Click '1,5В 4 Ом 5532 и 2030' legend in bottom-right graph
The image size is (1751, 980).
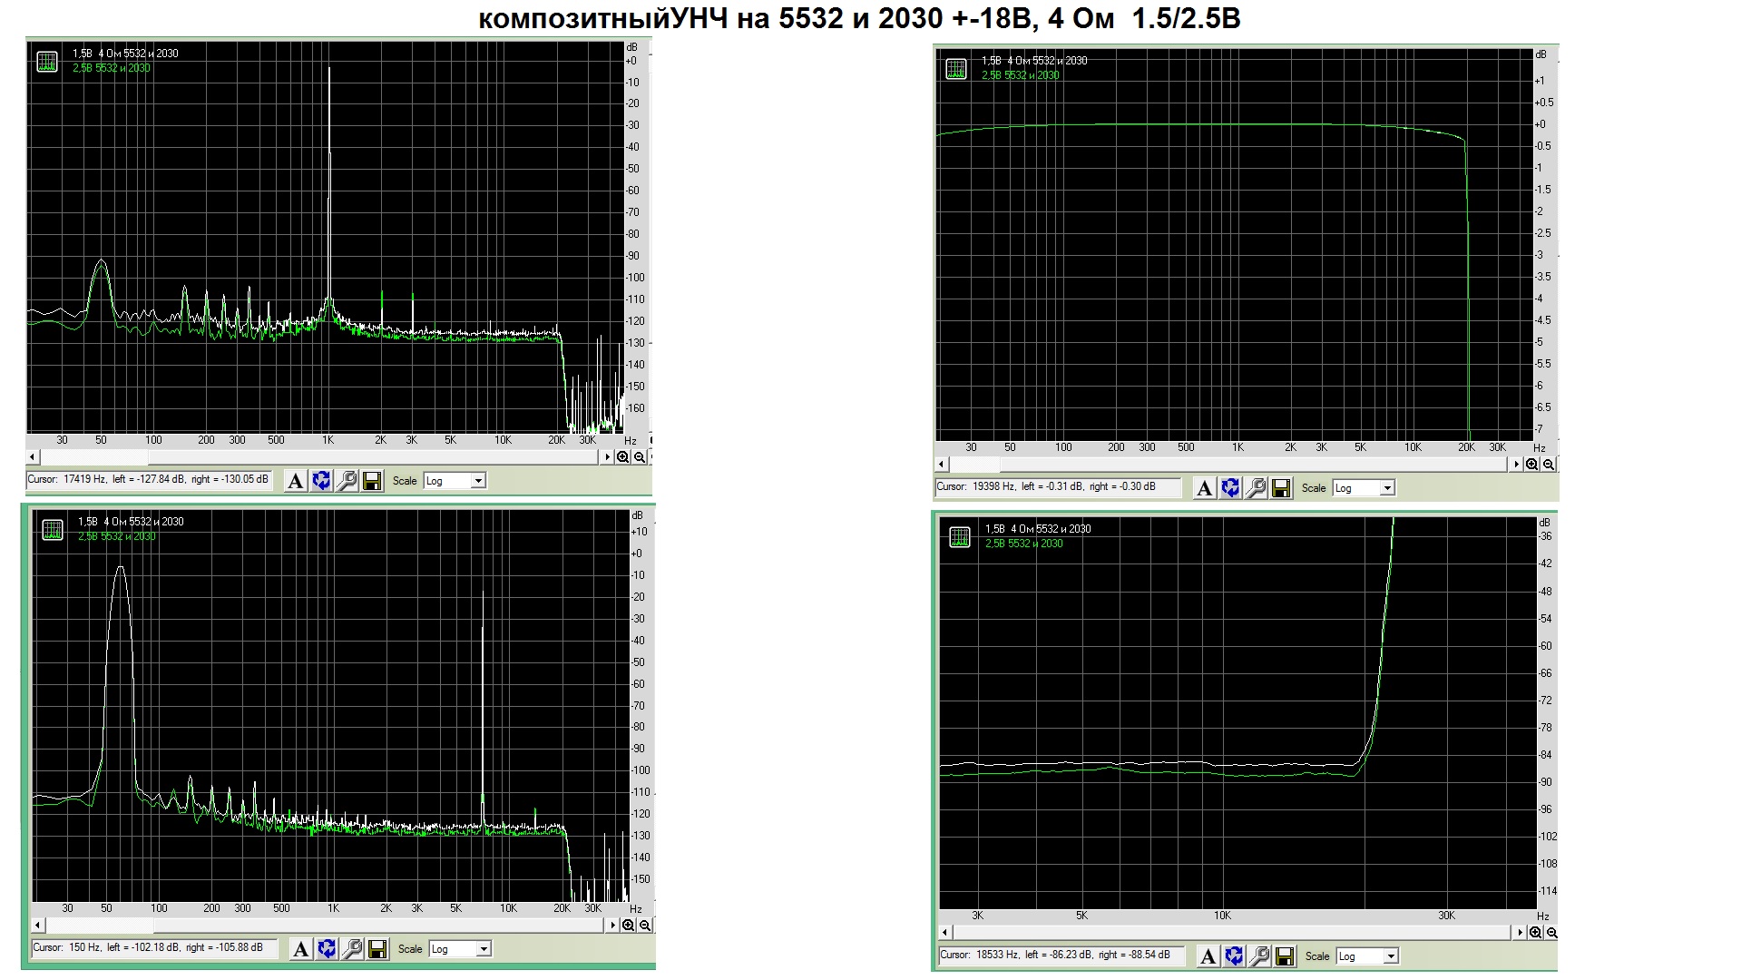[1038, 529]
